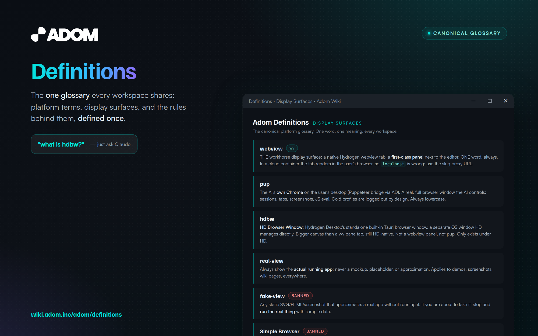Open the wiki.adom.inc/adom/definitions link
The height and width of the screenshot is (336, 538).
click(76, 314)
